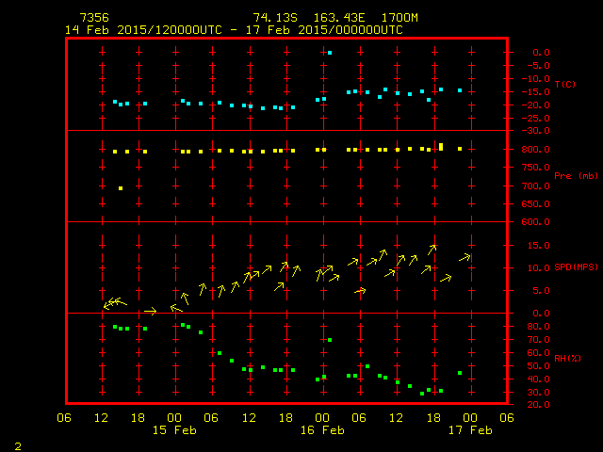Image resolution: width=603 pixels, height=452 pixels.
Task: Click the 17 Feb date label
Action: [x=468, y=430]
